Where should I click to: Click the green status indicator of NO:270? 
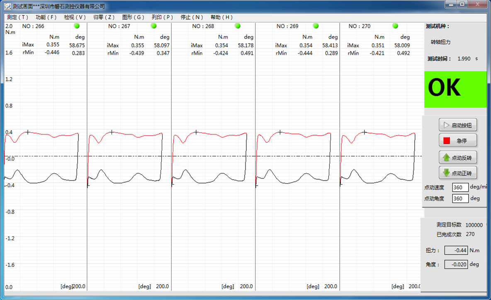[x=395, y=26]
